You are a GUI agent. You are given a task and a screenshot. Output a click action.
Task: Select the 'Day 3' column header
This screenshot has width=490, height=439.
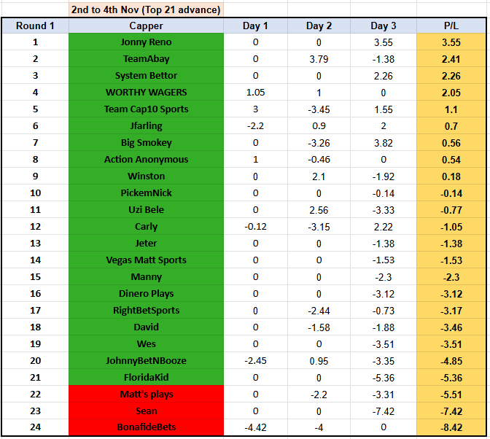(384, 26)
